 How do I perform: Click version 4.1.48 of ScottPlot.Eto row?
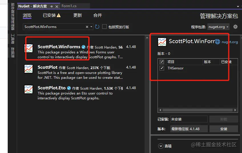[131, 88]
